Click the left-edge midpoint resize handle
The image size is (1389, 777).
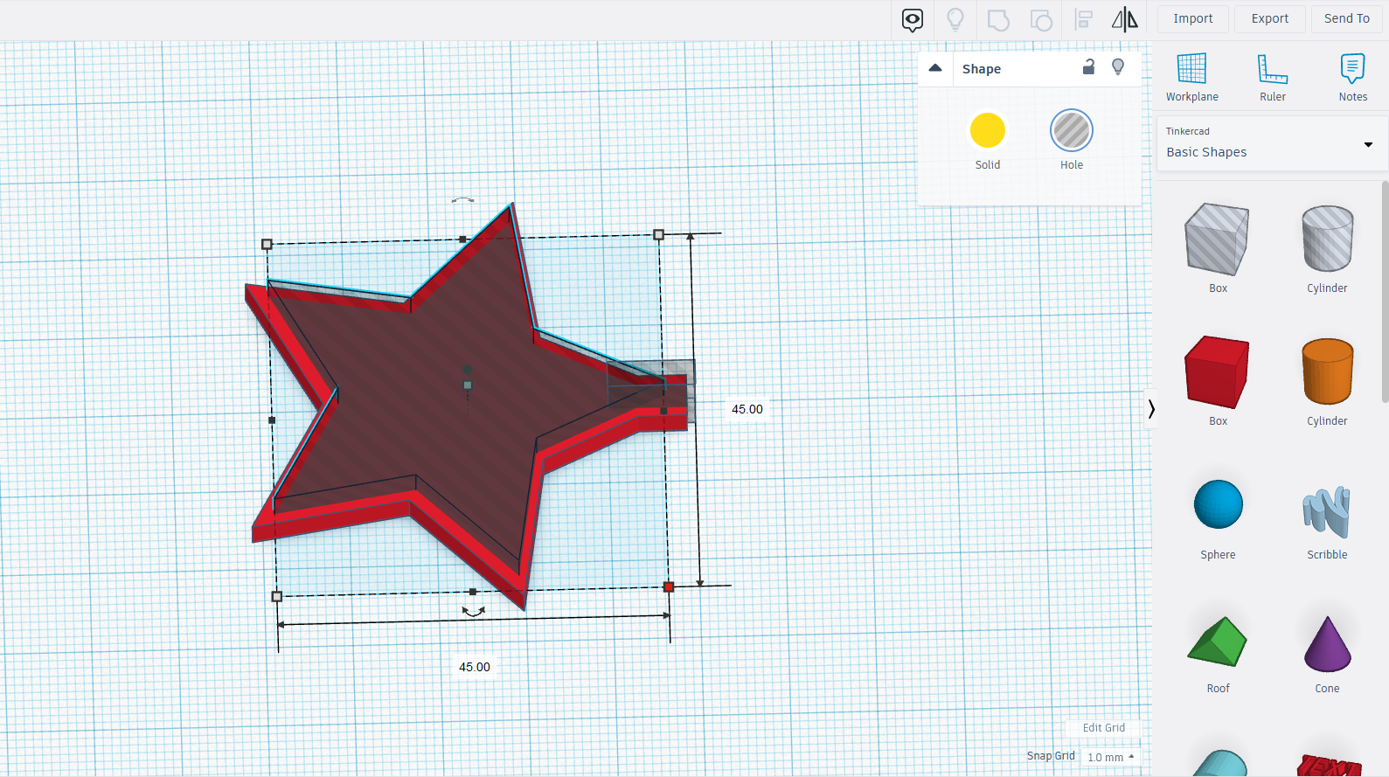(272, 420)
